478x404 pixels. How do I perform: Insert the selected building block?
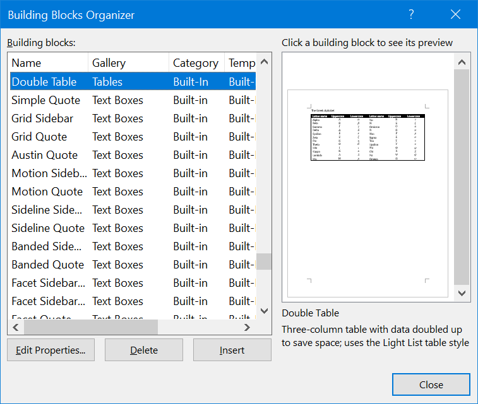pyautogui.click(x=232, y=350)
